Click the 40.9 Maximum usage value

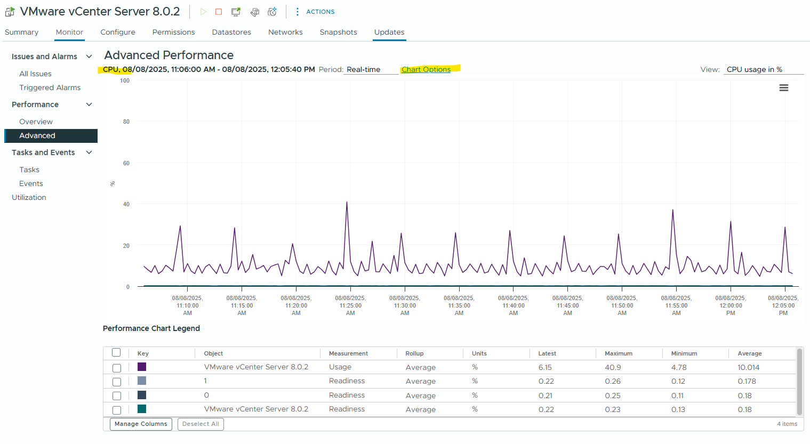point(613,367)
